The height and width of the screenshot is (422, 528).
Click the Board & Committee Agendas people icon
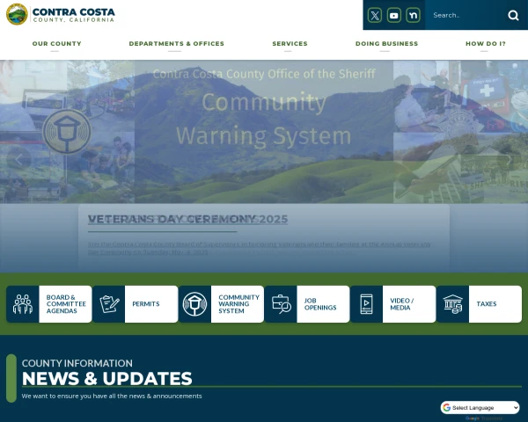pos(23,304)
